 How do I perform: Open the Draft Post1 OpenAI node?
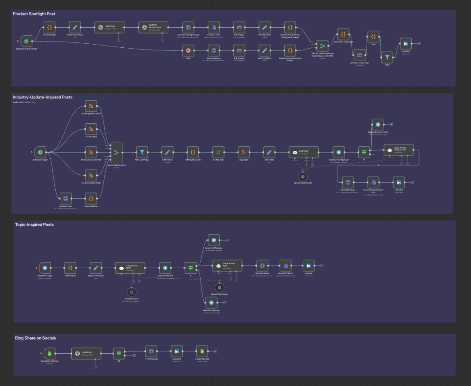pyautogui.click(x=86, y=353)
